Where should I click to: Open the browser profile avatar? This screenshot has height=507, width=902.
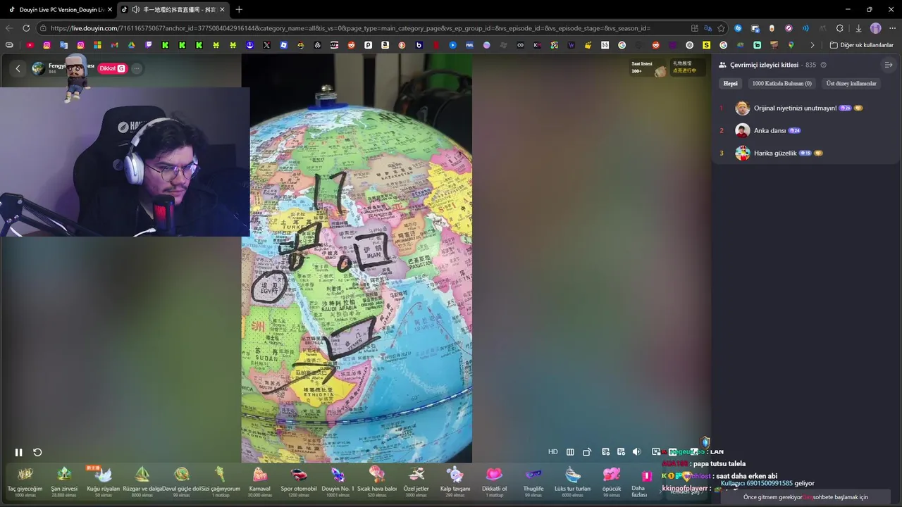tap(875, 28)
